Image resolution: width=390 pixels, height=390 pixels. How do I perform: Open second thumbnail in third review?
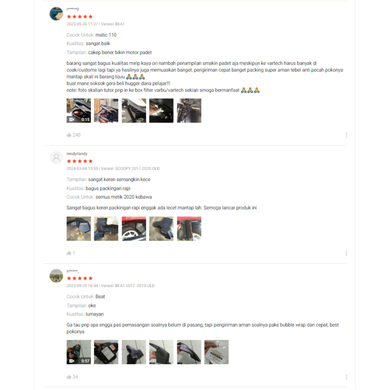click(106, 352)
